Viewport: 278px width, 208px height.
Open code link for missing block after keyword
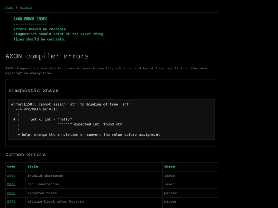(11, 202)
